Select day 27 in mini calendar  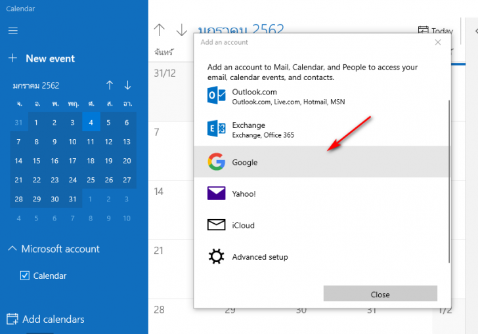point(127,180)
